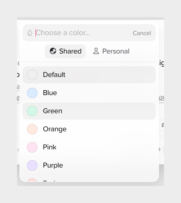The height and width of the screenshot is (203, 181).
Task: Pick the Blue color swatch
Action: (x=32, y=93)
